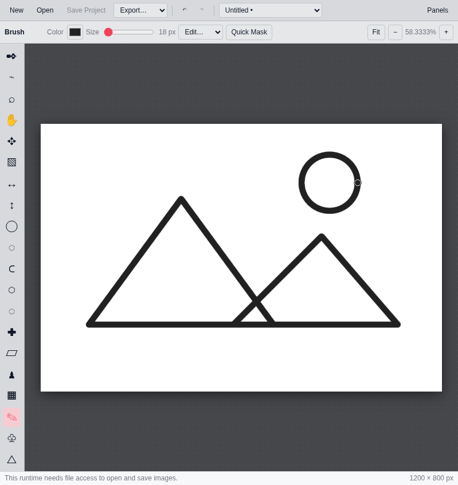Select the grid pattern tool icon

[11, 396]
